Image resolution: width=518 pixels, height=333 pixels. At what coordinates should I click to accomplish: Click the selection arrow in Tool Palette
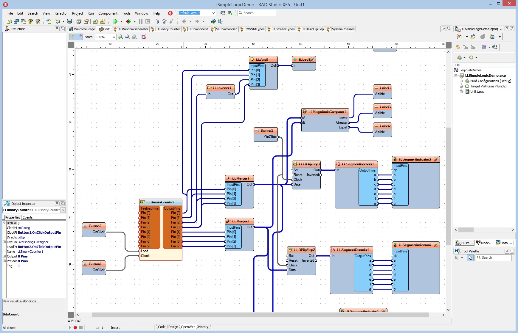[470, 257]
